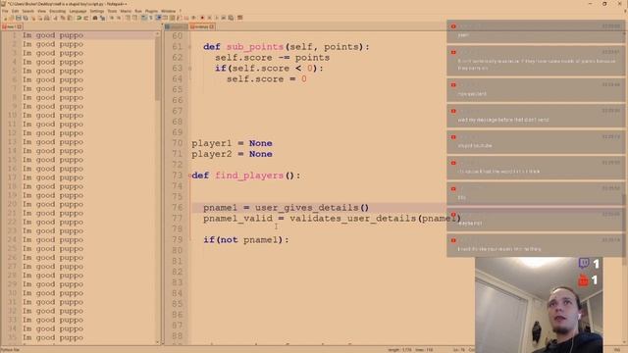Toggle synchronized horizontal scrolling
The image size is (628, 353).
[134, 18]
